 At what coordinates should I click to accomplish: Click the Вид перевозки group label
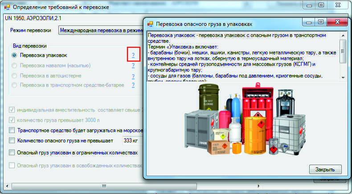tap(30, 46)
